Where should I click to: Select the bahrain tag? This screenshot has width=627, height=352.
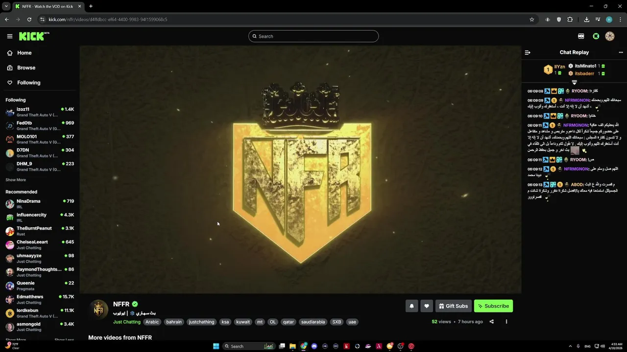(x=174, y=322)
